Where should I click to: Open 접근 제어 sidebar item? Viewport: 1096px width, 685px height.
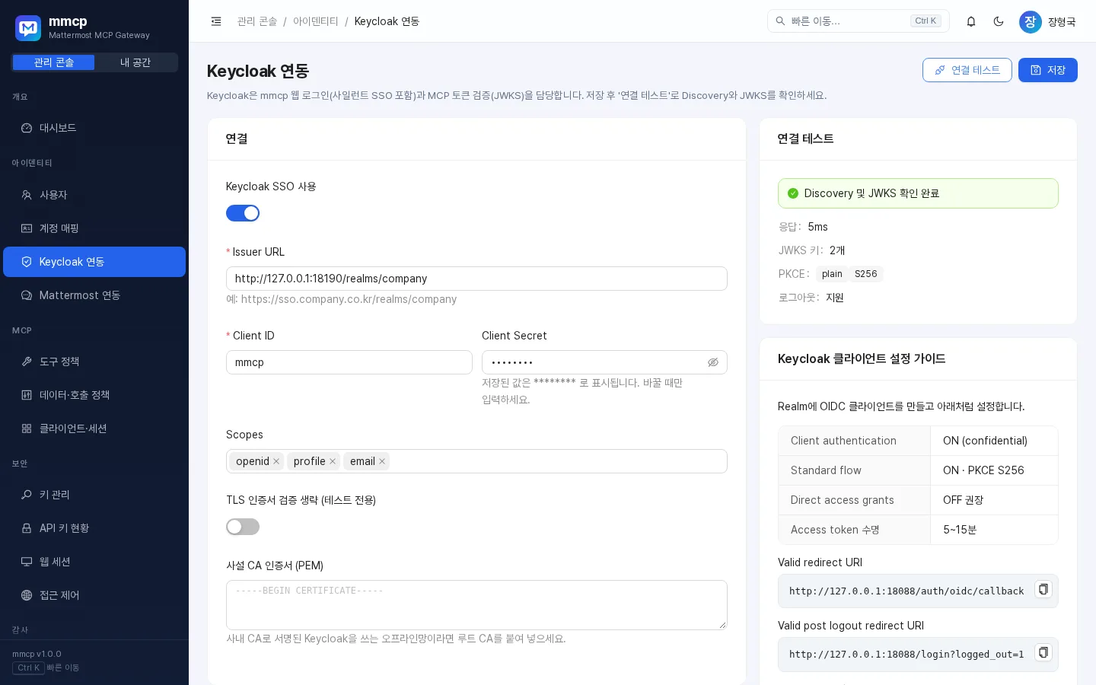click(x=94, y=595)
